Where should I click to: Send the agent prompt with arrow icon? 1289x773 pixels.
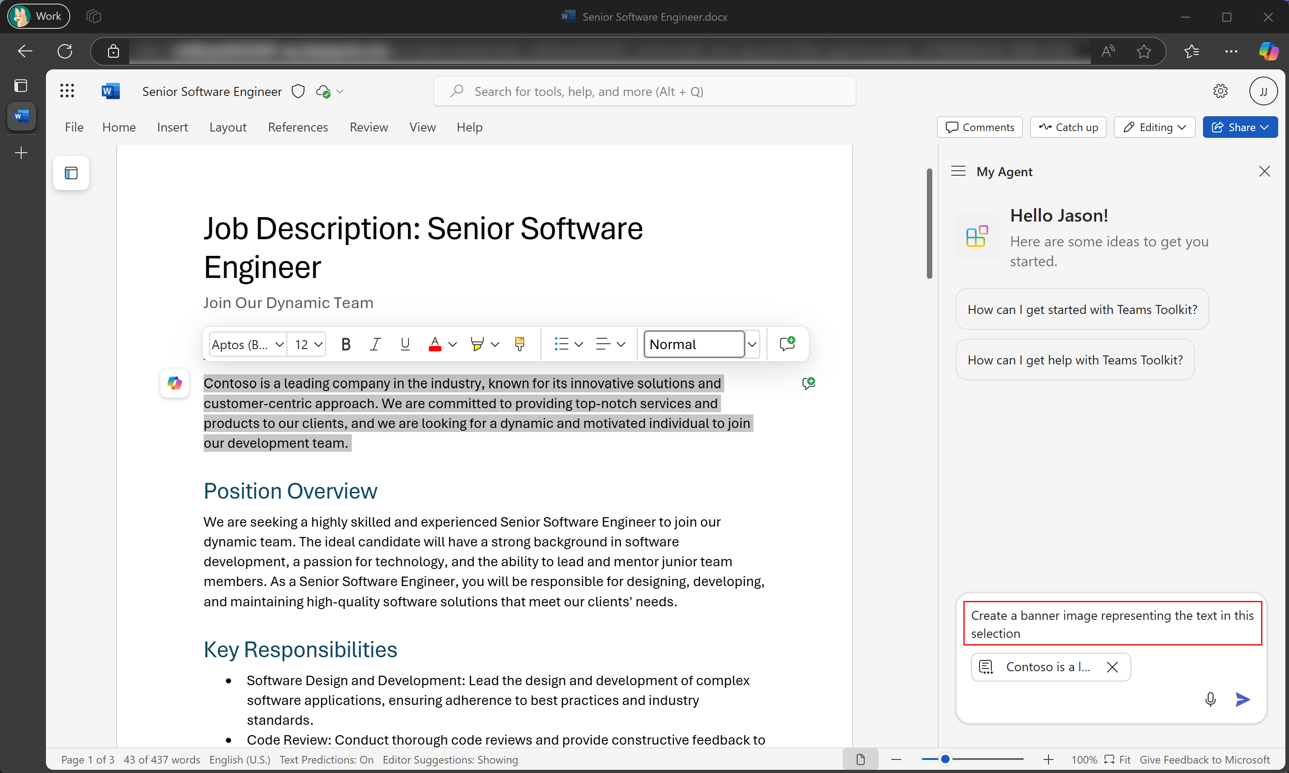(1243, 699)
